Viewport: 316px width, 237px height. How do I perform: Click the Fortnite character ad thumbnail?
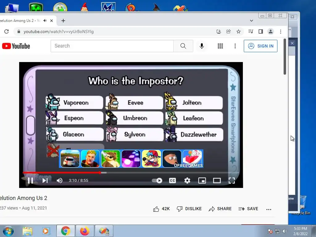[90, 159]
